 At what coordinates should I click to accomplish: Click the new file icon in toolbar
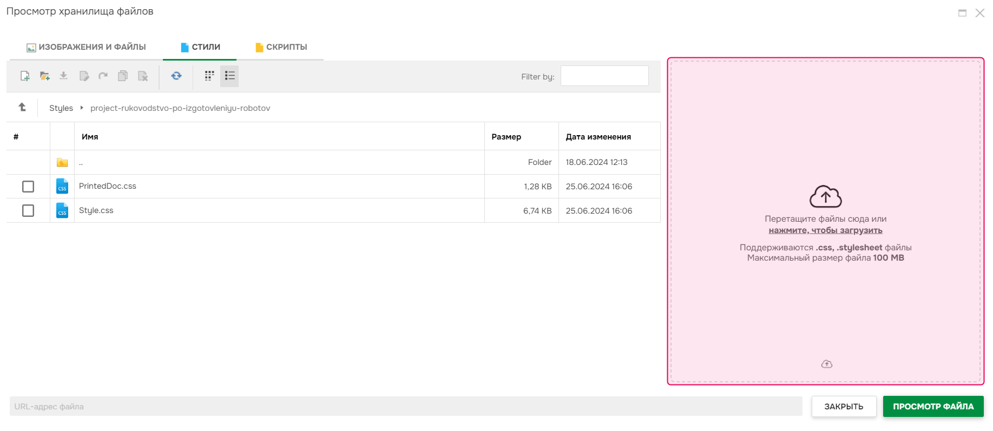(x=25, y=76)
